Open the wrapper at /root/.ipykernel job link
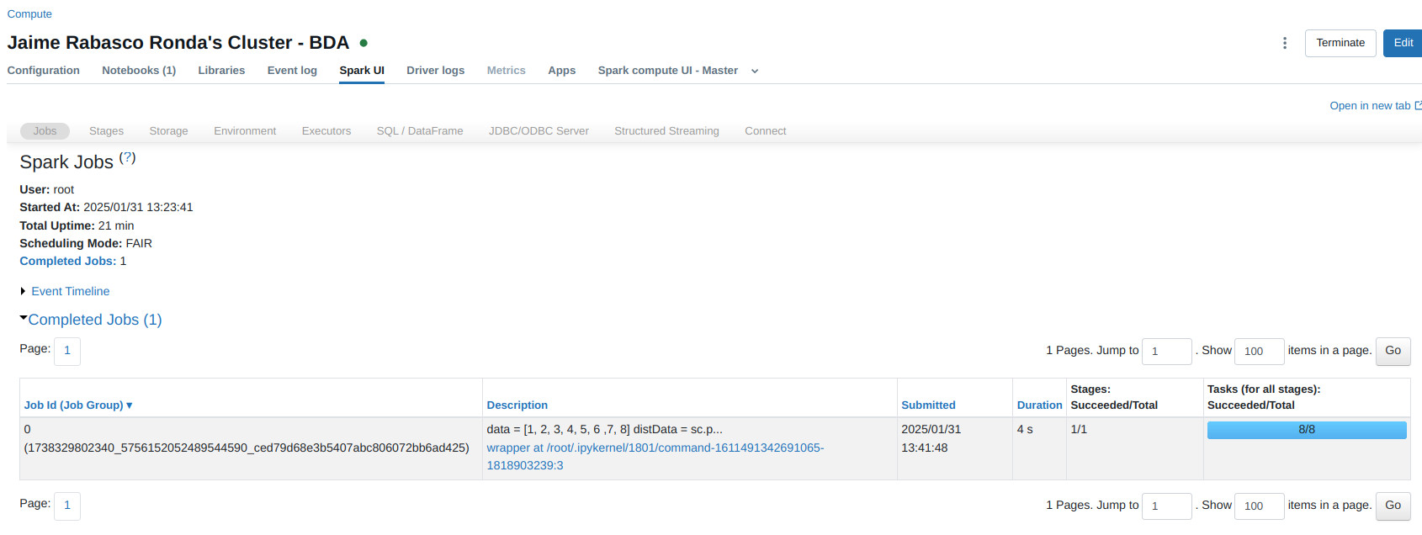The image size is (1422, 535). [655, 457]
